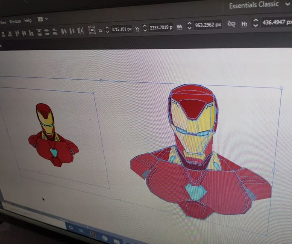Click the Arrange Documents icon
Viewport: 292px width, 244px height.
pyautogui.click(x=40, y=19)
